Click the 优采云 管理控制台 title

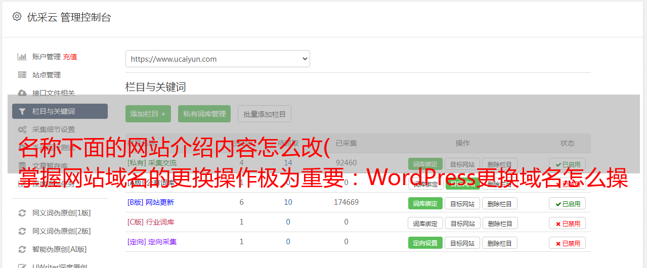(69, 17)
